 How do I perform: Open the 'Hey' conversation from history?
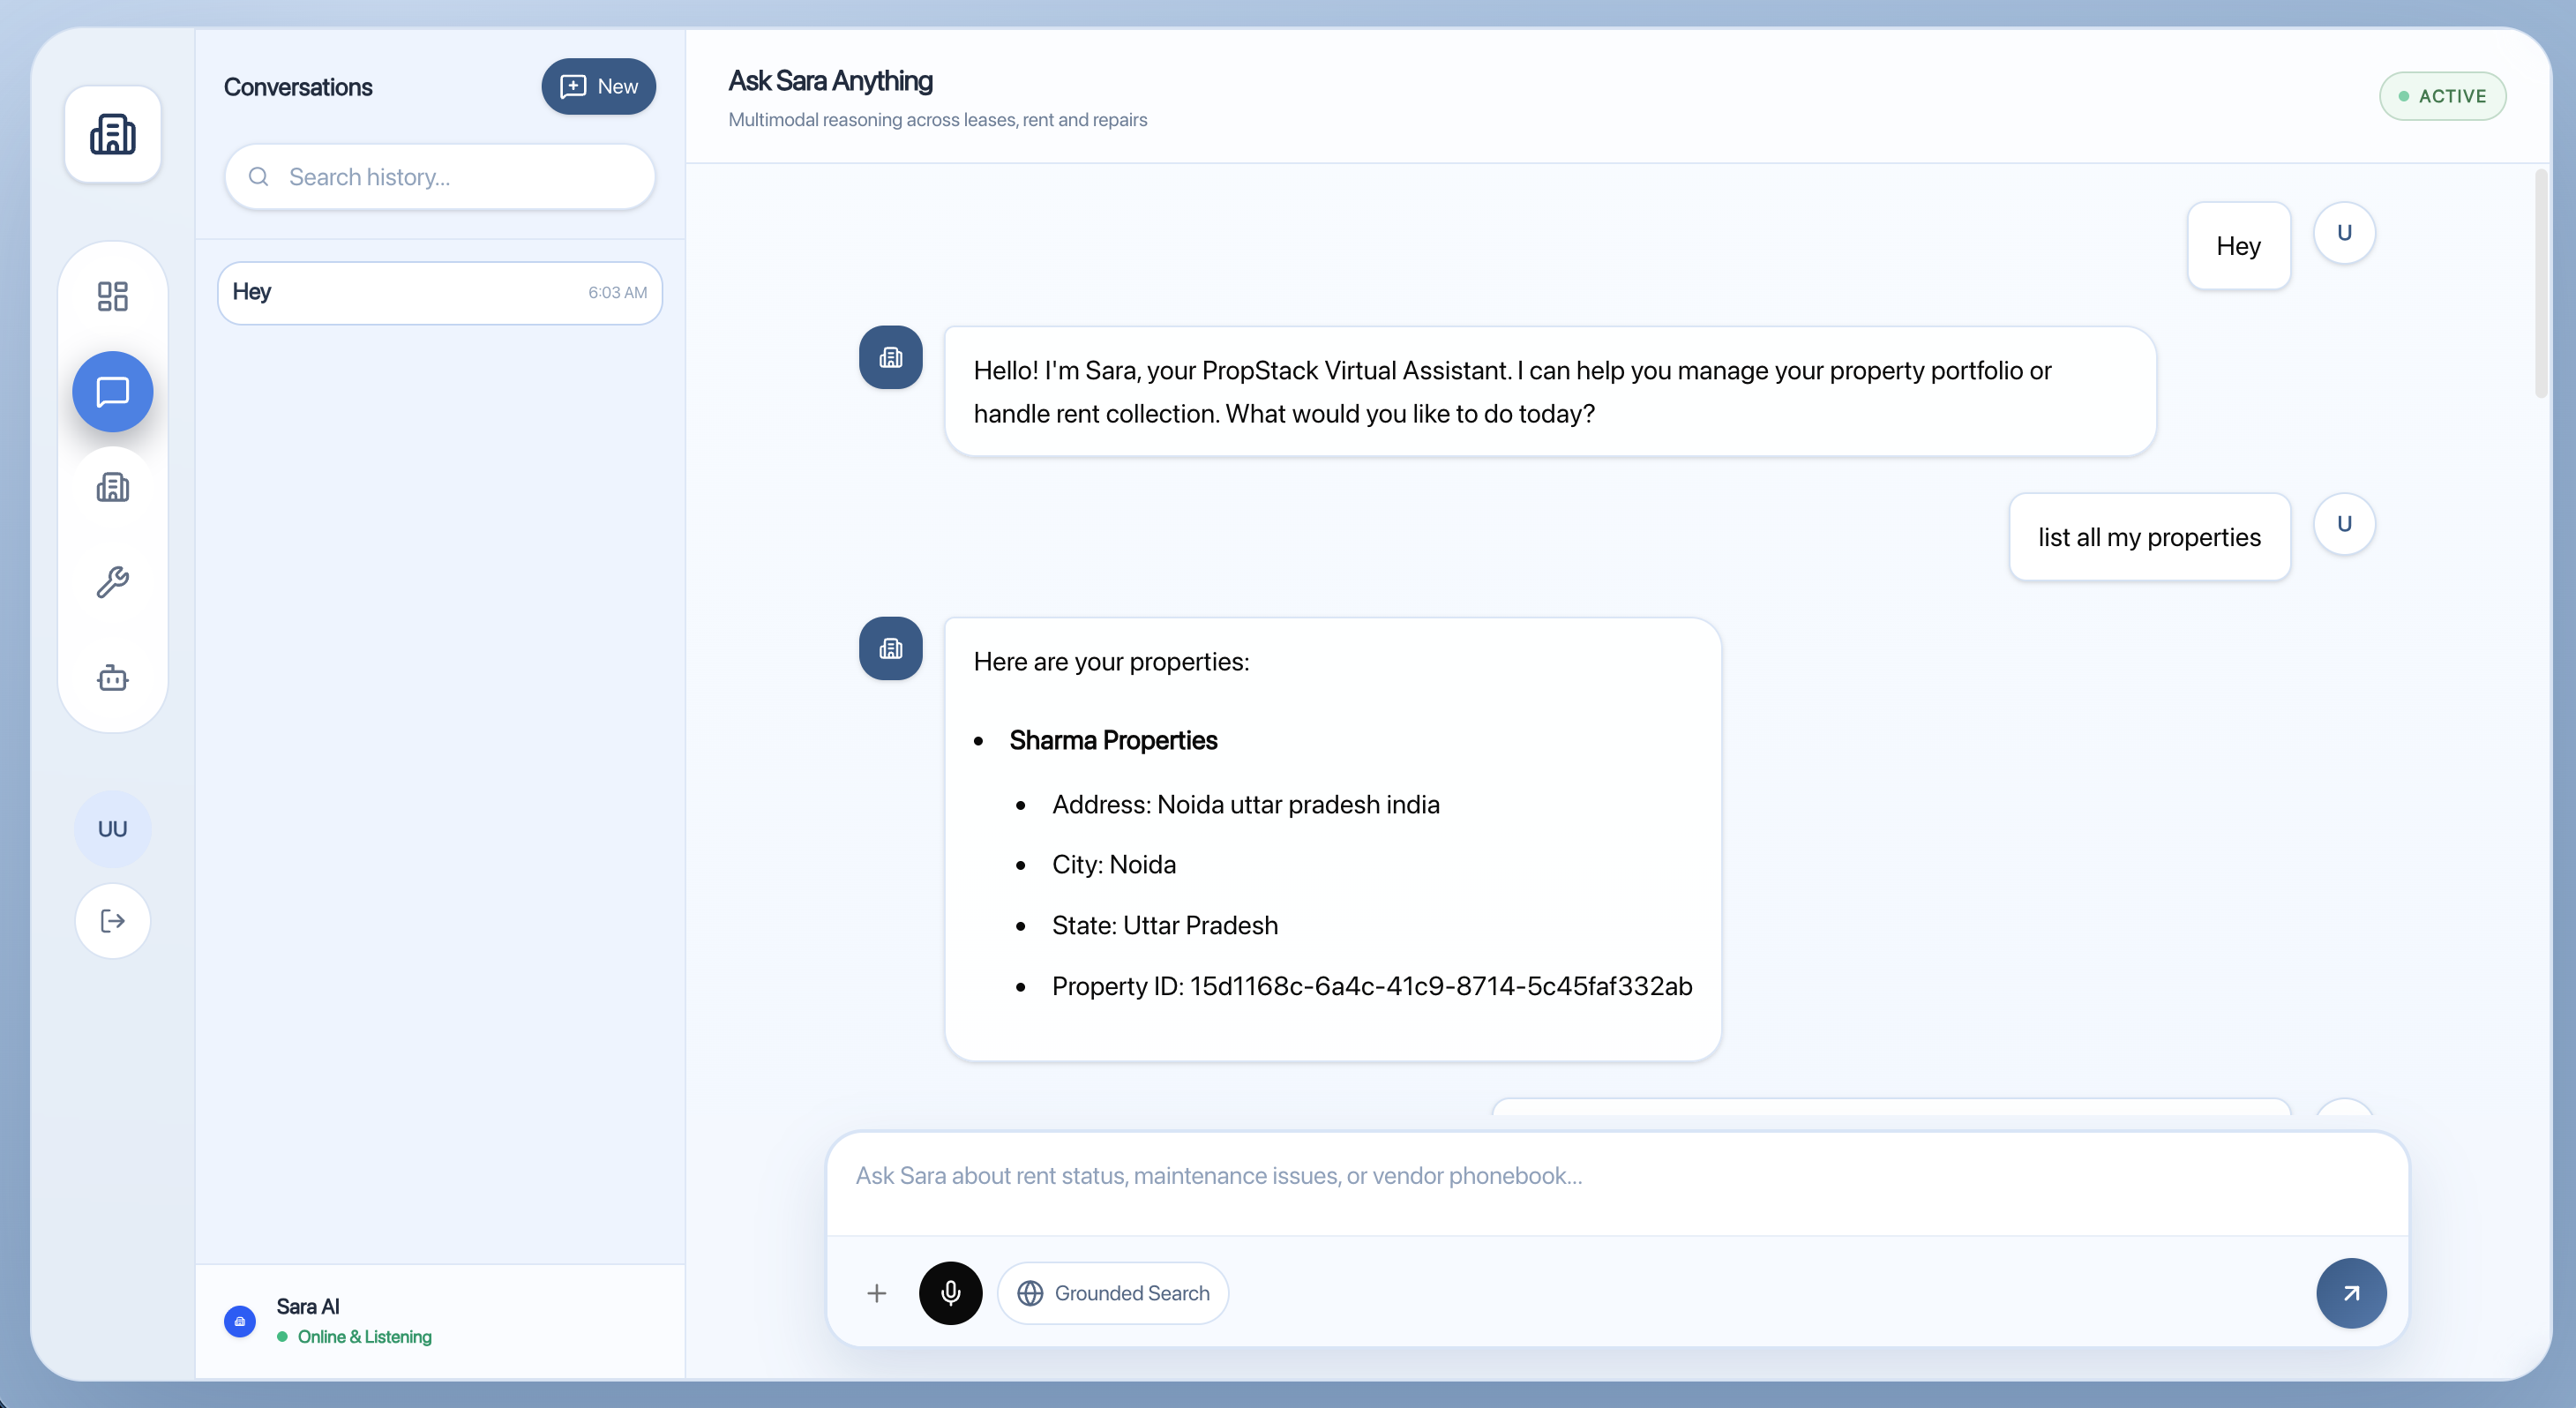click(440, 292)
